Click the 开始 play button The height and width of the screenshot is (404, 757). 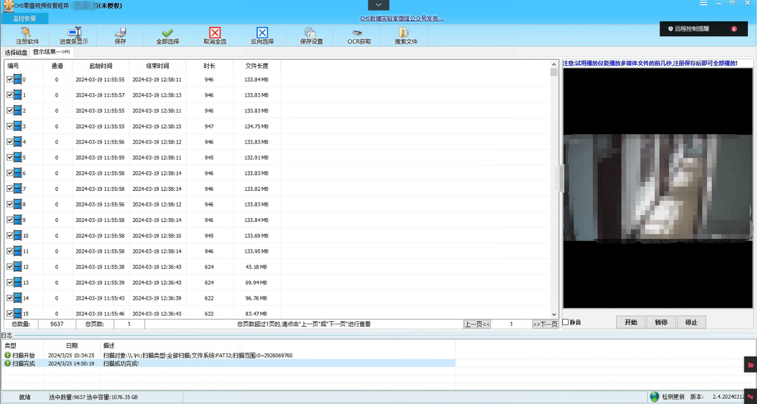pyautogui.click(x=631, y=322)
